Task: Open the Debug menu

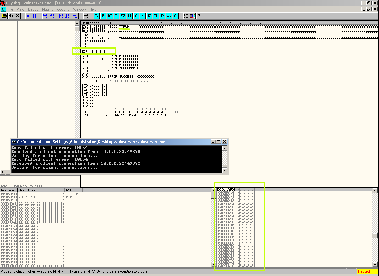Action: pyautogui.click(x=33, y=9)
